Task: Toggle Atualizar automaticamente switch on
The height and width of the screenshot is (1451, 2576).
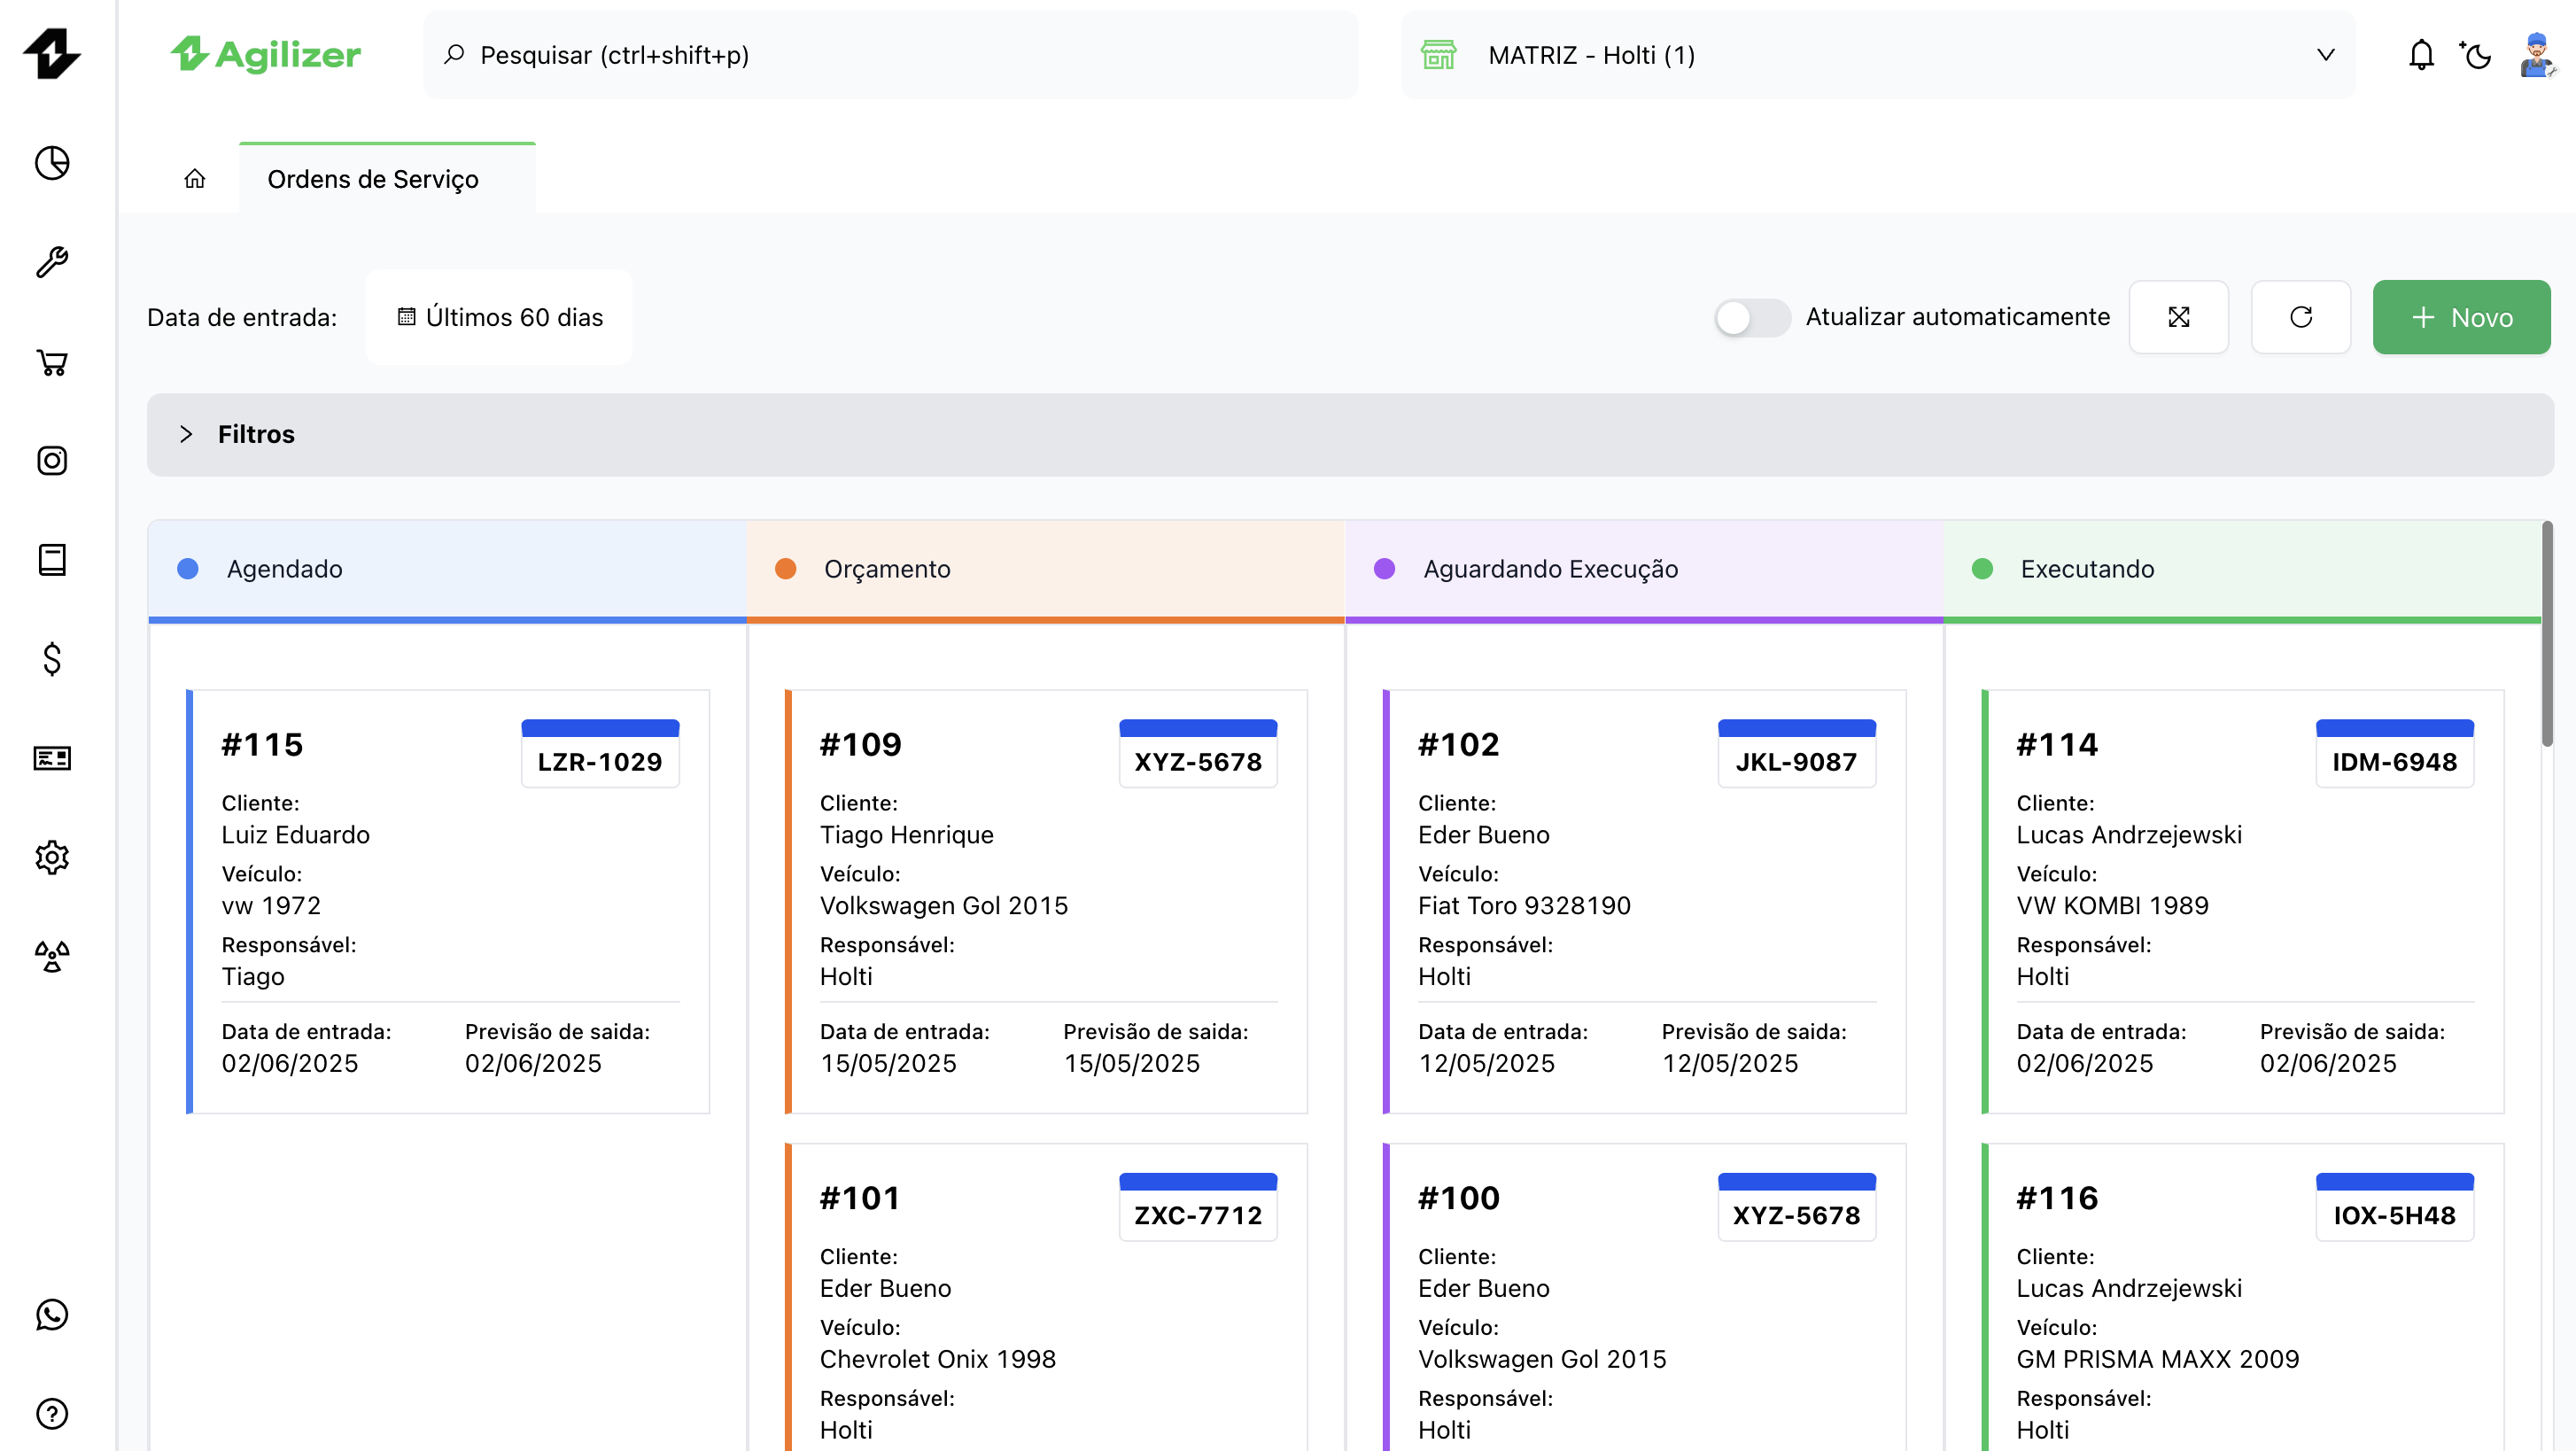Action: [1751, 317]
